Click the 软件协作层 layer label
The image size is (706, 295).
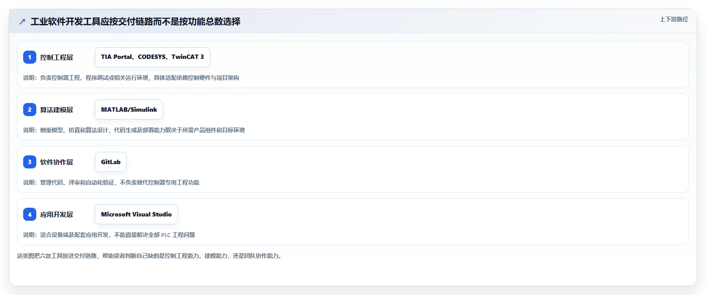[x=56, y=162]
